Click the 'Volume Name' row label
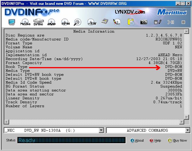The width and height of the screenshot is (192, 151). [x=19, y=47]
